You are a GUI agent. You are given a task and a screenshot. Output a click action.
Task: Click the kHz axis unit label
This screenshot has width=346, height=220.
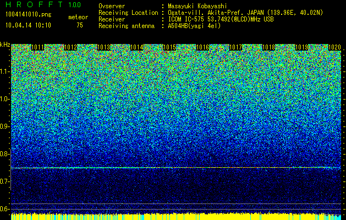pyautogui.click(x=5, y=45)
